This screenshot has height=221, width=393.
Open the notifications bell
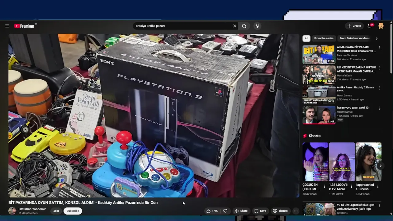[370, 26]
